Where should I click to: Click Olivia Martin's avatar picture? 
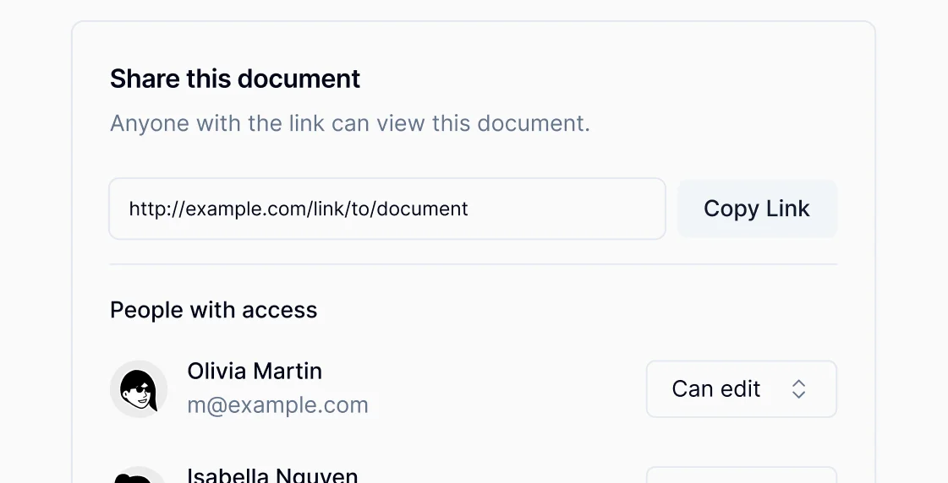coord(139,389)
